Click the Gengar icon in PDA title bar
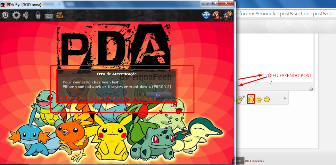Image resolution: width=336 pixels, height=165 pixels. pyautogui.click(x=3, y=4)
